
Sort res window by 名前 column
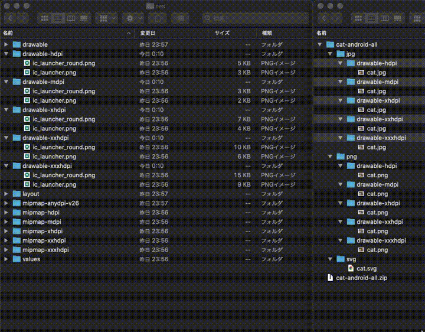[x=67, y=33]
